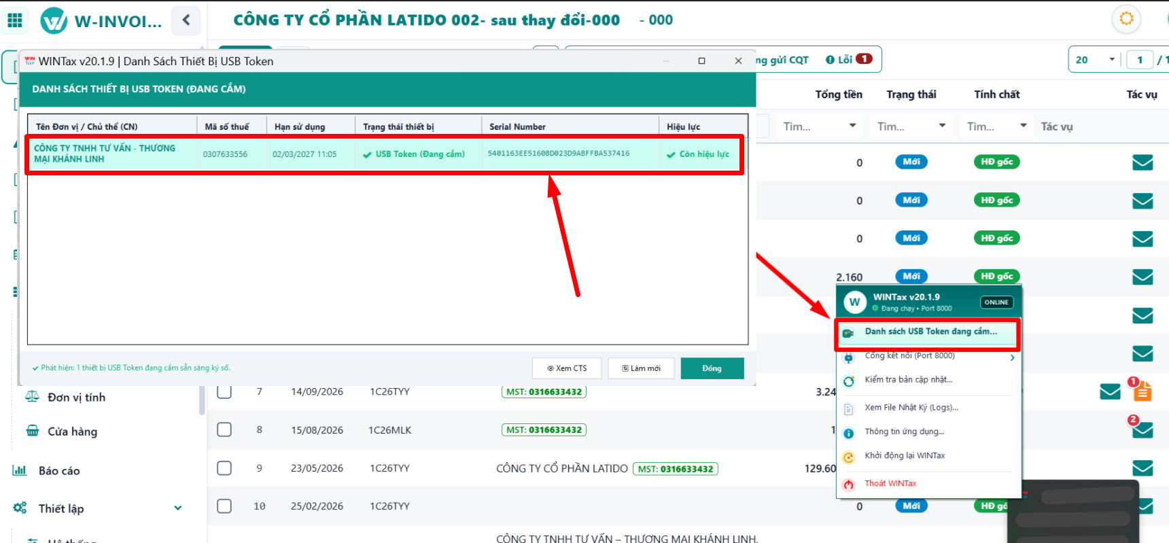Choose Xem File Nhật Ký (Logs) menu item
Image resolution: width=1169 pixels, height=543 pixels.
928,408
